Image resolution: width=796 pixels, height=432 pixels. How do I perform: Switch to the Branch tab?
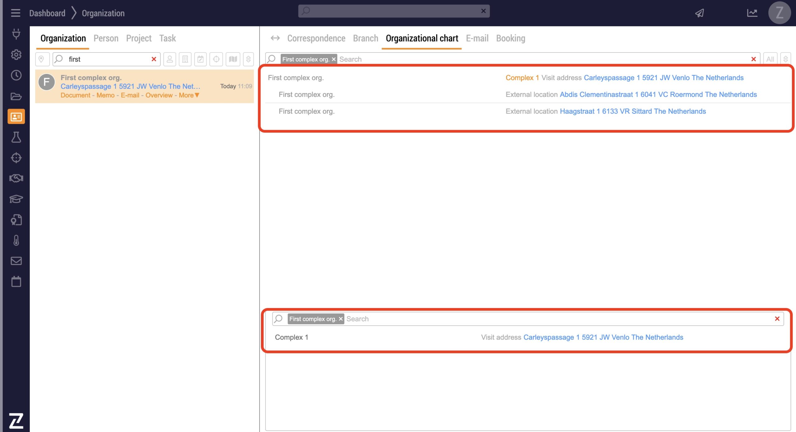pyautogui.click(x=365, y=38)
